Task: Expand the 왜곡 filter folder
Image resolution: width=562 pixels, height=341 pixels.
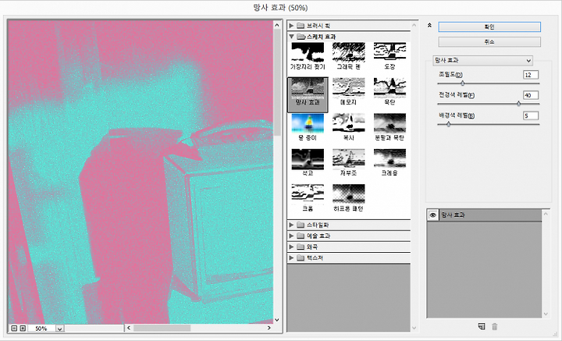Action: (291, 247)
